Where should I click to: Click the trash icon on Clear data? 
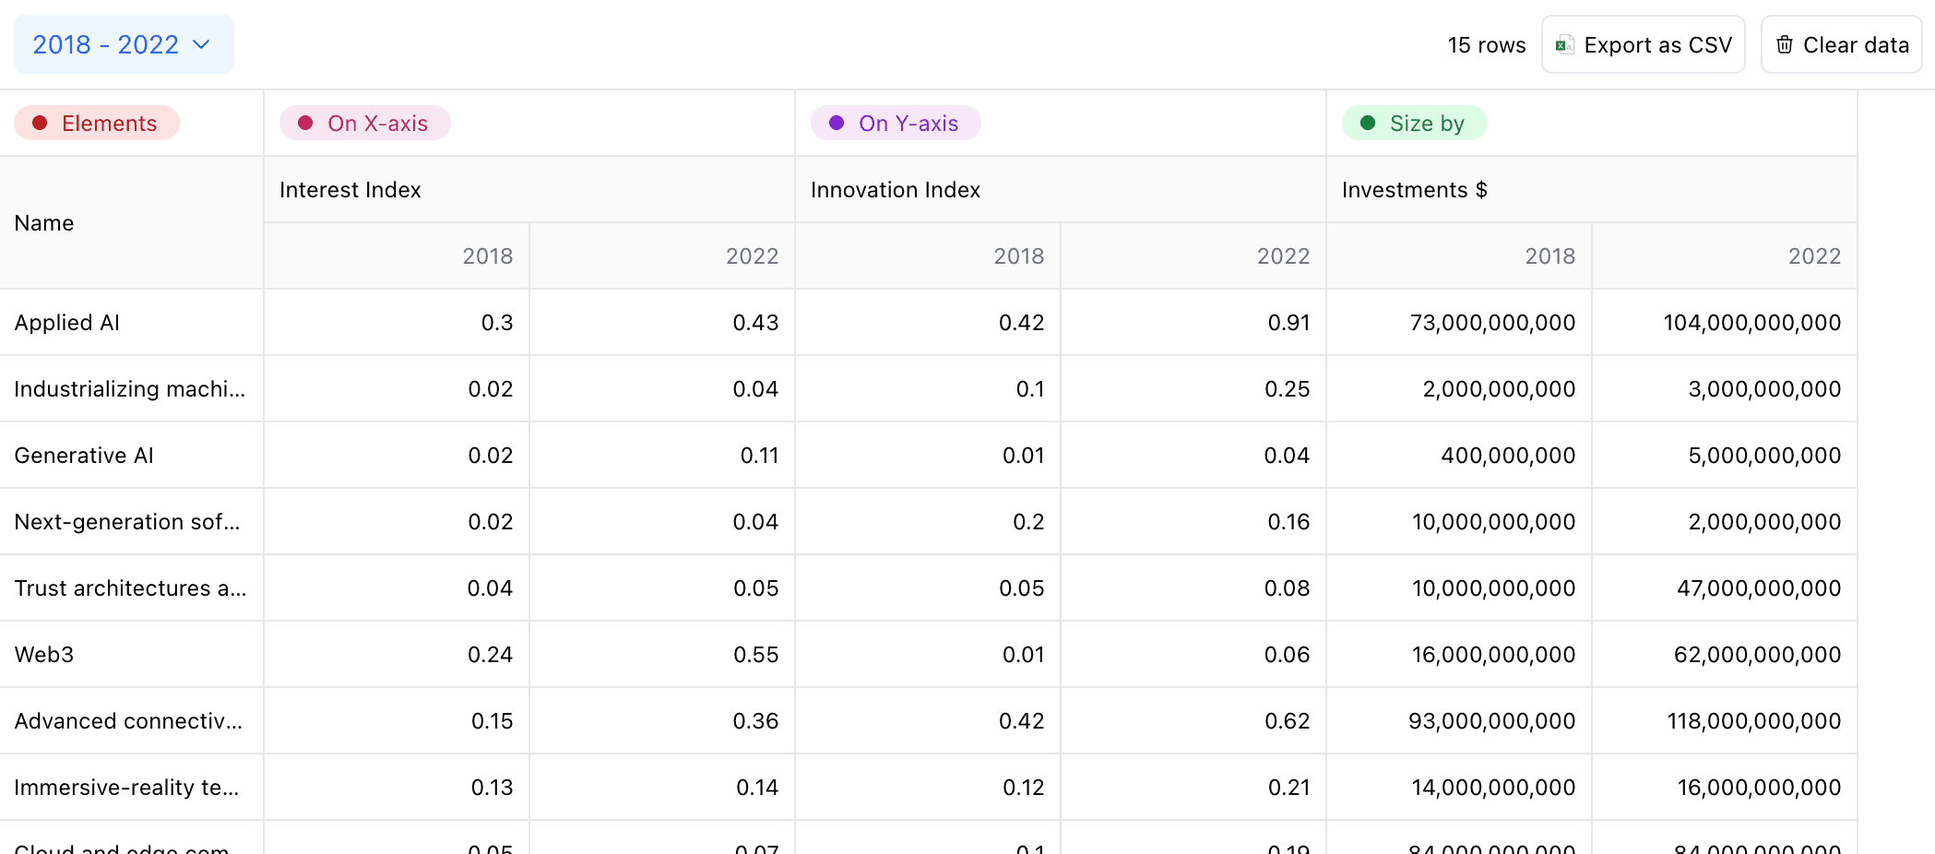[x=1785, y=45]
